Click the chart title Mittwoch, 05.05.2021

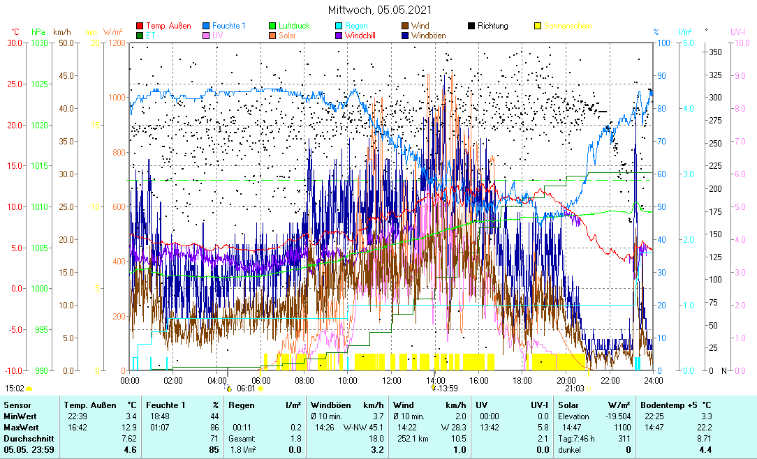pos(379,10)
